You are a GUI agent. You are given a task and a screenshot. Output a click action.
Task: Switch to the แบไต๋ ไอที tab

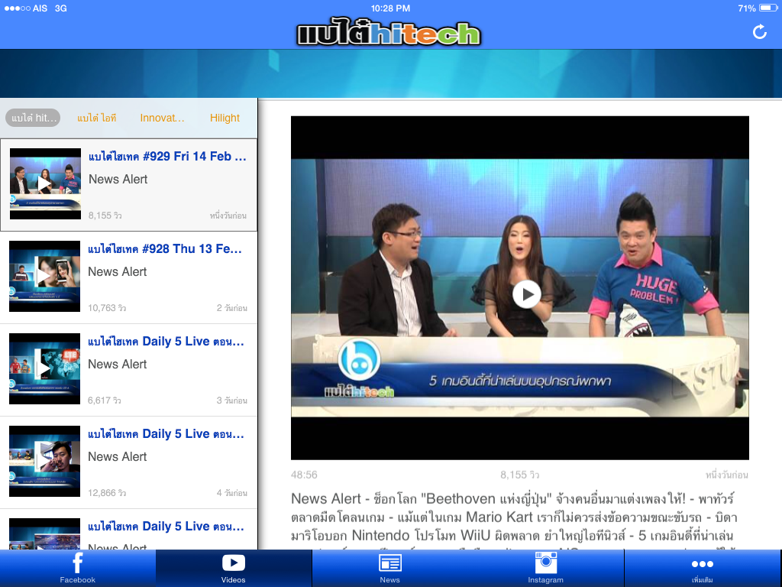96,118
